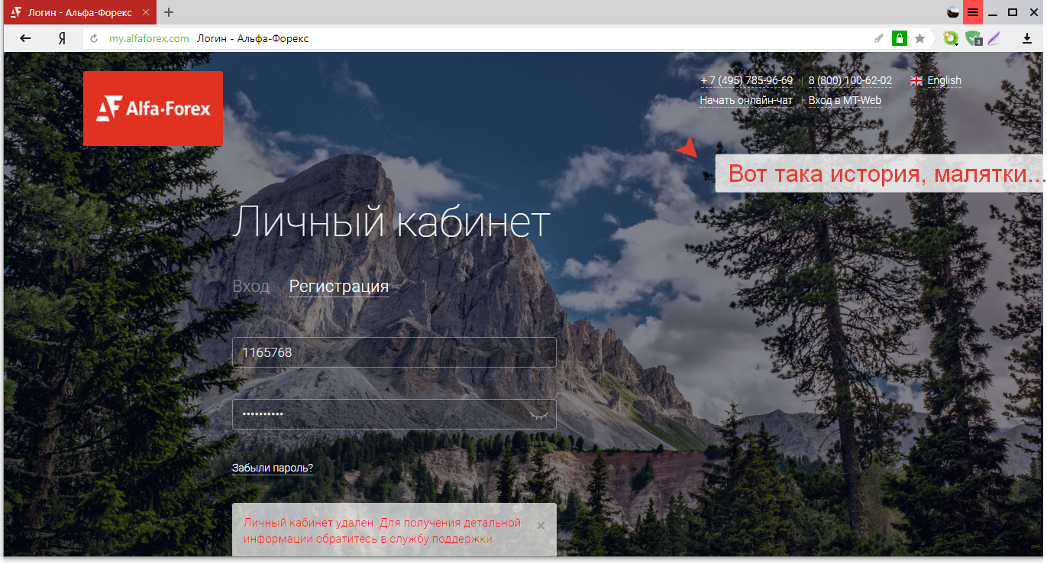Click the password input field
The height and width of the screenshot is (564, 1047).
point(394,414)
